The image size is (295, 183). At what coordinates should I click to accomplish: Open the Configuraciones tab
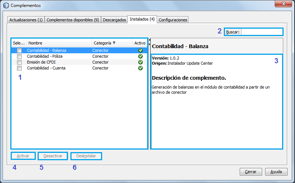[173, 20]
